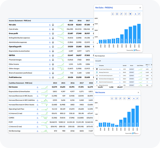Open chart icon beside D.G. Khan Cement row
This screenshot has height=148, width=160.
coord(120,79)
